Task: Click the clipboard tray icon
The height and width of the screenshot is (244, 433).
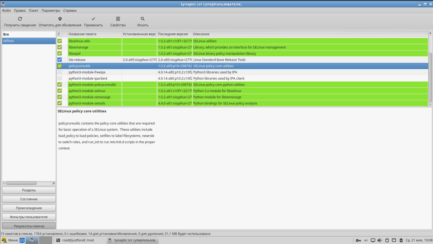Action: pyautogui.click(x=387, y=240)
